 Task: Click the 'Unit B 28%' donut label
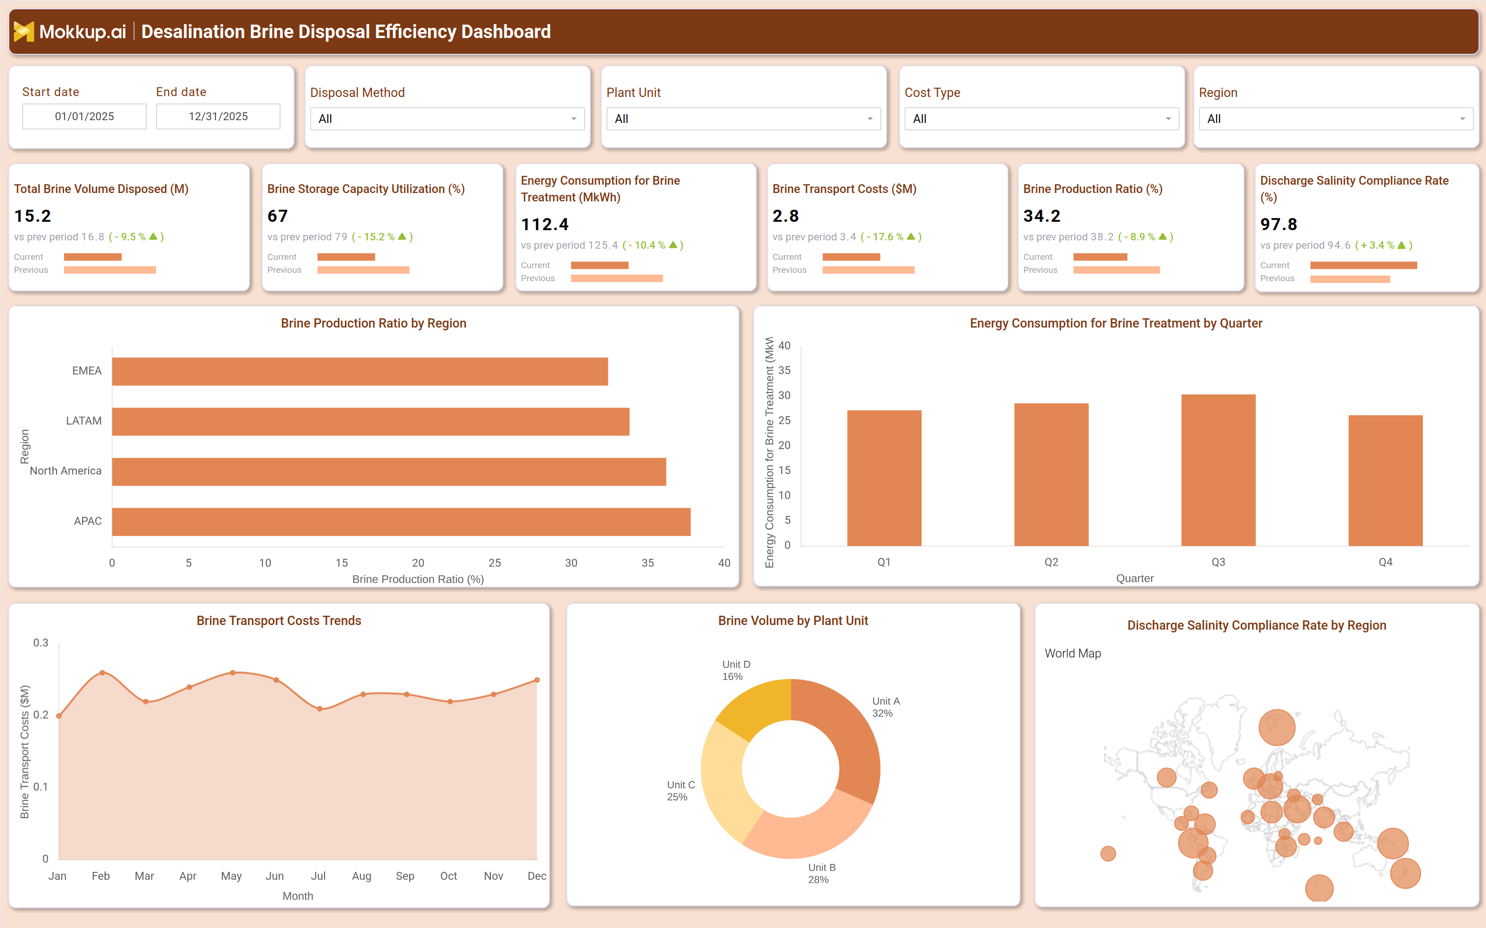(821, 873)
